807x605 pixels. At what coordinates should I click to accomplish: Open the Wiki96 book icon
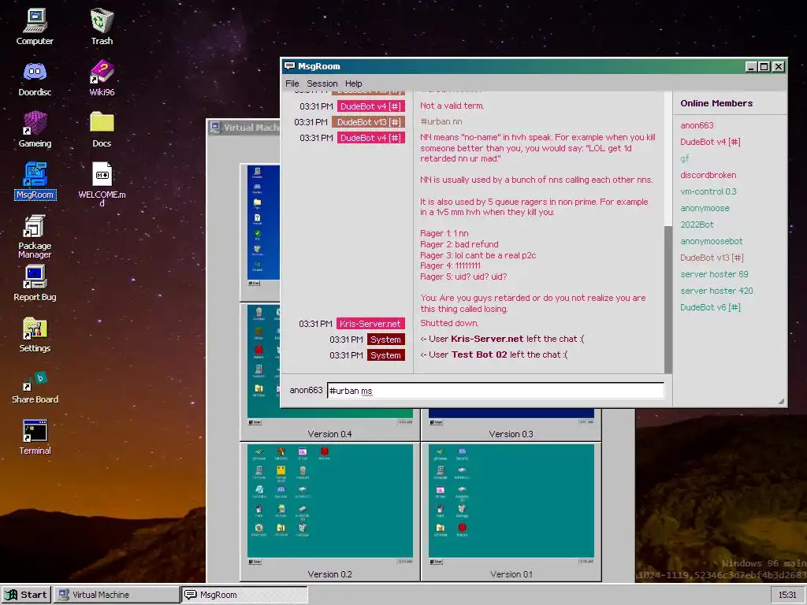coord(102,78)
